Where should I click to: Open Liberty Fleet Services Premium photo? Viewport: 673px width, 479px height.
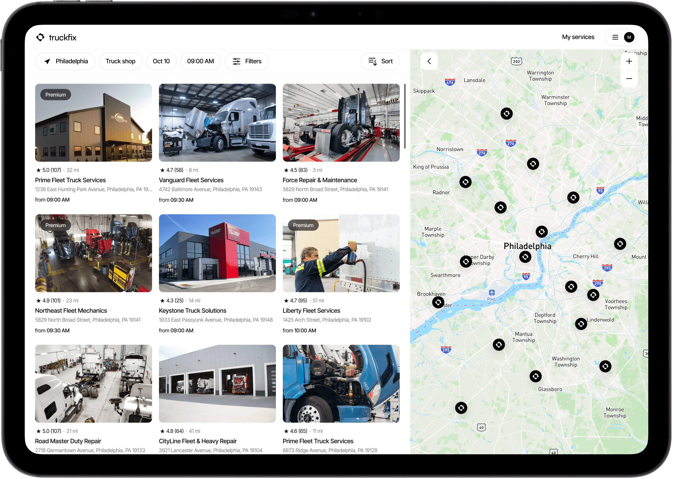point(341,253)
